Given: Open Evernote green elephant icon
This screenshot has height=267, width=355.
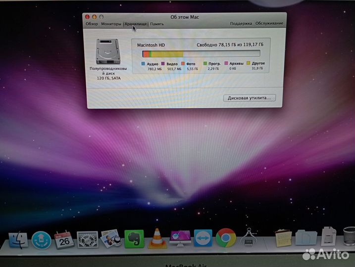Looking at the screenshot, I should pyautogui.click(x=134, y=239).
